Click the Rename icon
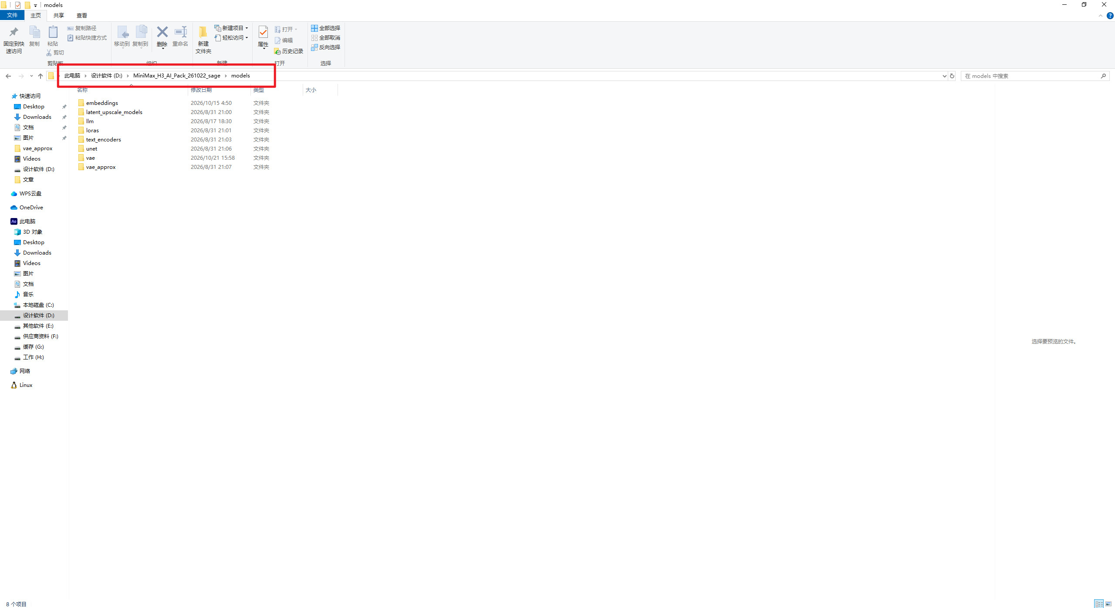Image resolution: width=1115 pixels, height=608 pixels. pyautogui.click(x=180, y=32)
